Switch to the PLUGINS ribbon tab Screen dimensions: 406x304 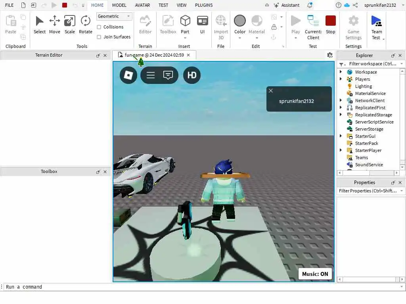pyautogui.click(x=204, y=5)
